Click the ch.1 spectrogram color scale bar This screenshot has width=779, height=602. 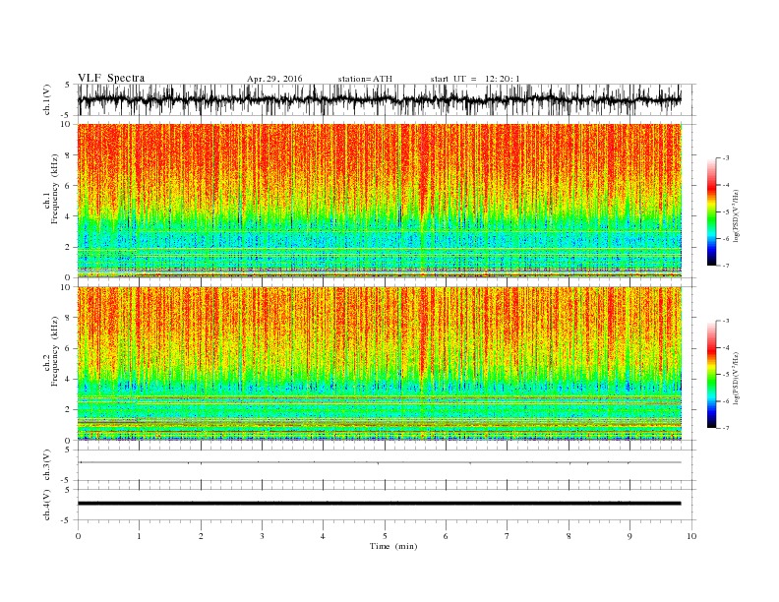pos(711,212)
